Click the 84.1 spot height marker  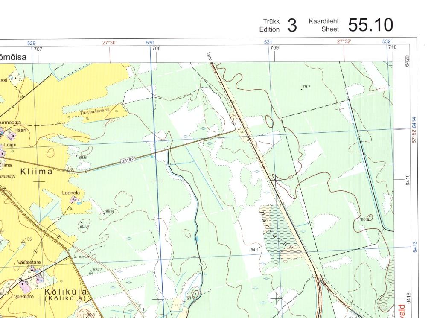tap(259, 248)
